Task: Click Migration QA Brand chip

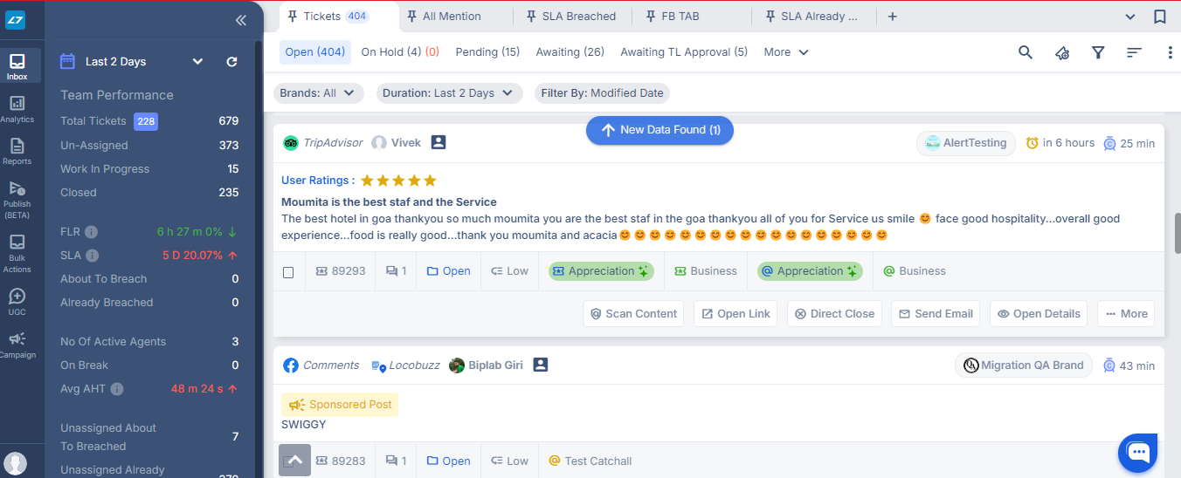Action: tap(1023, 365)
